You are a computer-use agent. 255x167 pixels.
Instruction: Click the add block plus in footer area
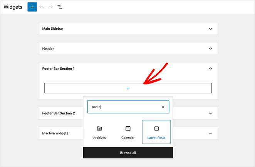click(128, 88)
